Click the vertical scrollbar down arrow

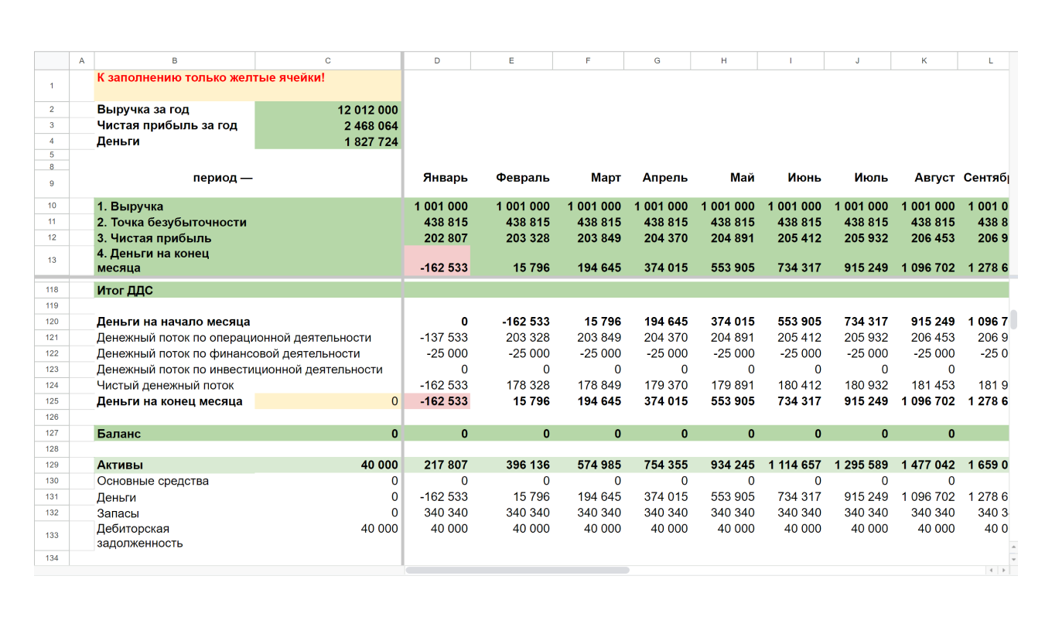[x=1013, y=559]
